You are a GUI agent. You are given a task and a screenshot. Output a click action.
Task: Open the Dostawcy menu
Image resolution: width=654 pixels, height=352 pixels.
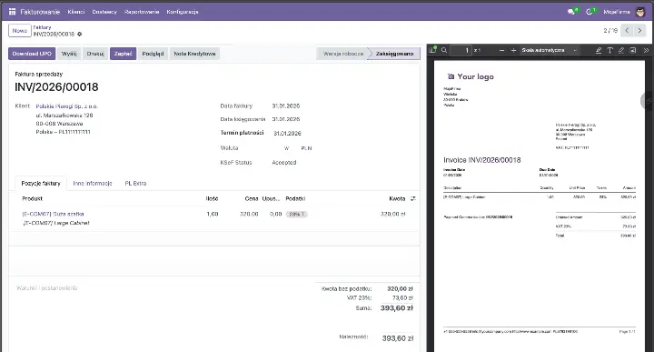click(x=104, y=12)
